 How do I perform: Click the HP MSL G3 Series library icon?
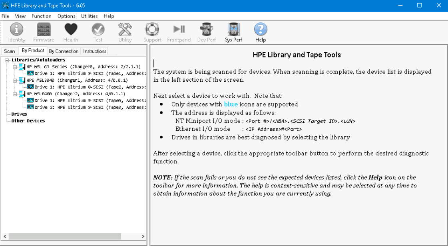pos(22,67)
